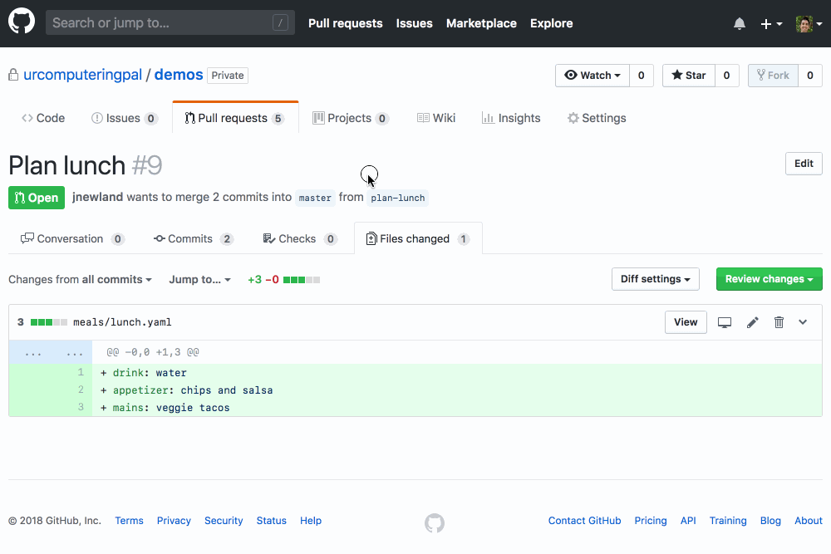Open the Conversation tab
Viewport: 831px width, 554px height.
(72, 239)
